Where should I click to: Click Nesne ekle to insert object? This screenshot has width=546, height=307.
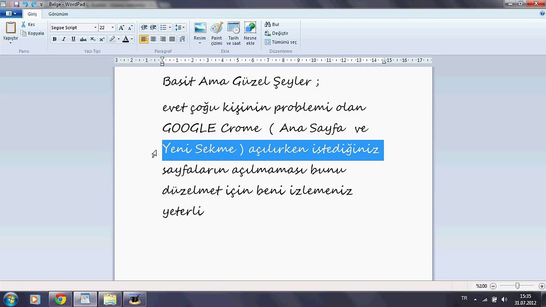[x=250, y=34]
